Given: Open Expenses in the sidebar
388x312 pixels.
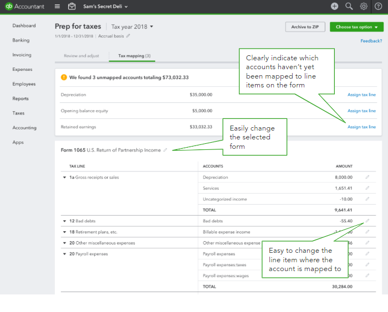Looking at the screenshot, I should 22,69.
